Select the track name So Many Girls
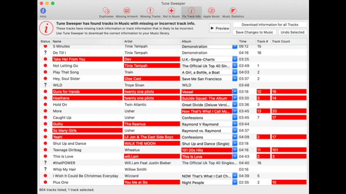This screenshot has width=346, height=194. pyautogui.click(x=87, y=130)
